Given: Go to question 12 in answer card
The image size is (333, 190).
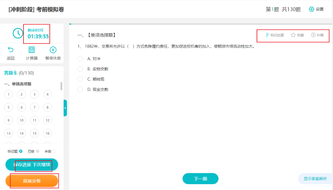Looking at the screenshot, I should pos(47,120).
